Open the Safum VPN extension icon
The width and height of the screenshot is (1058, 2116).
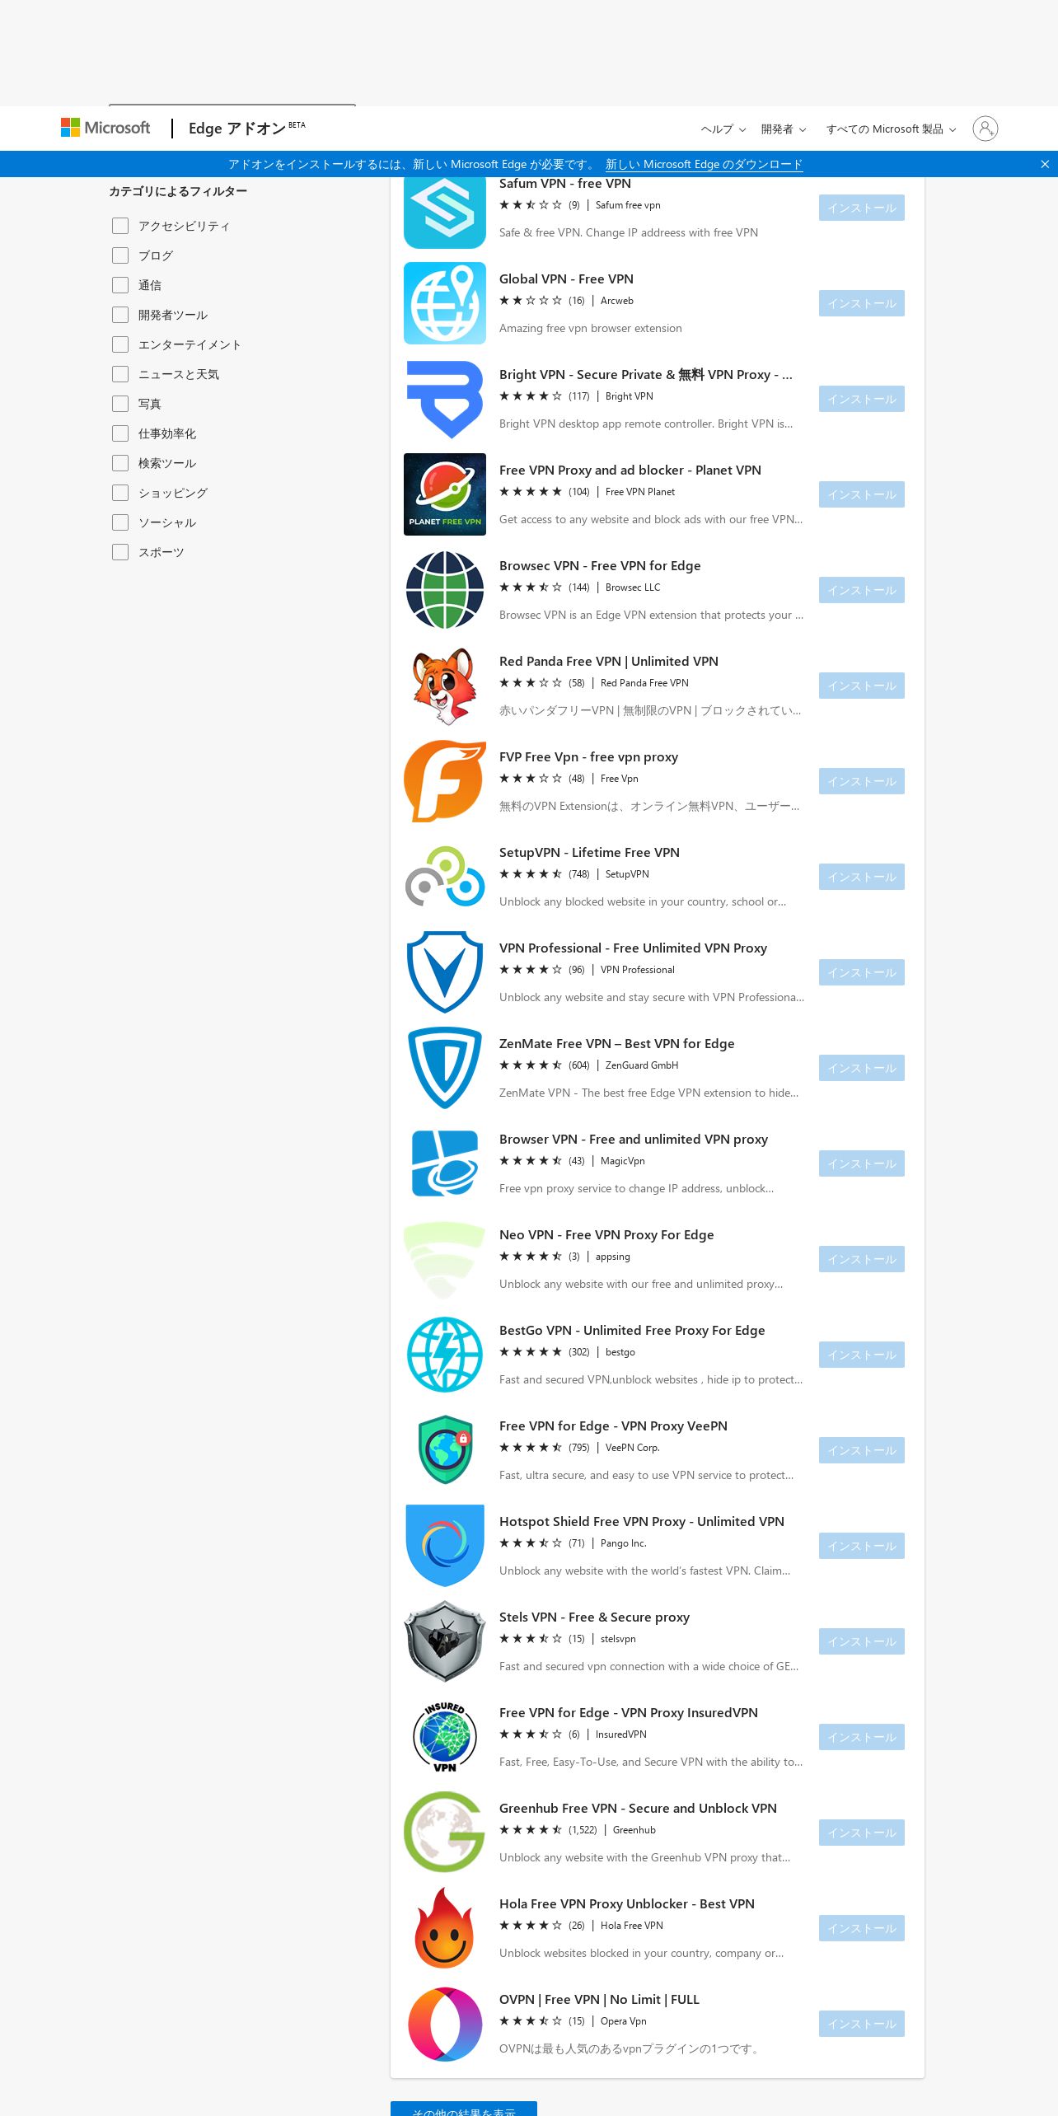click(x=445, y=213)
